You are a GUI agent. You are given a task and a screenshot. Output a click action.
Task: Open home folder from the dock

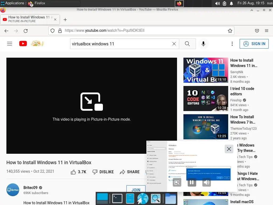point(170,198)
